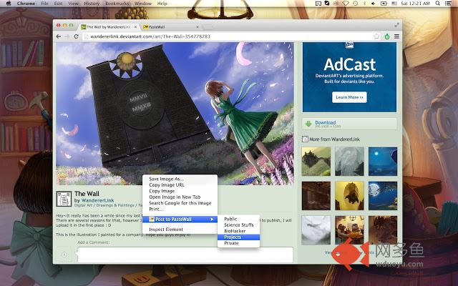Open the grey misty airship thumbnail
This screenshot has height=286, width=458.
316,230
